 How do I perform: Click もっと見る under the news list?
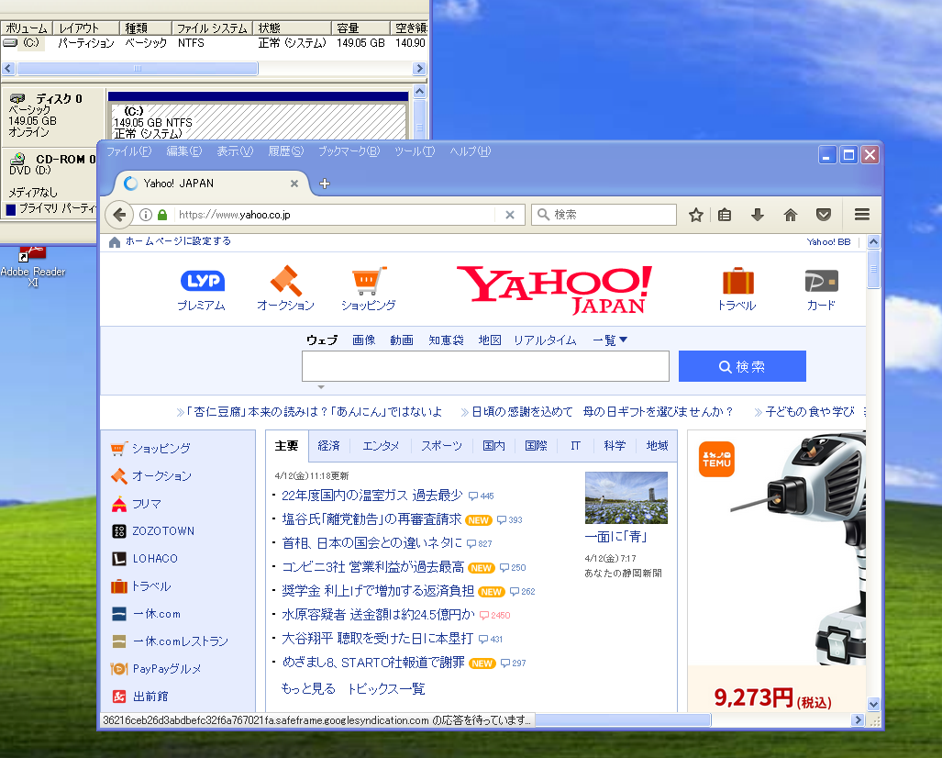point(308,688)
